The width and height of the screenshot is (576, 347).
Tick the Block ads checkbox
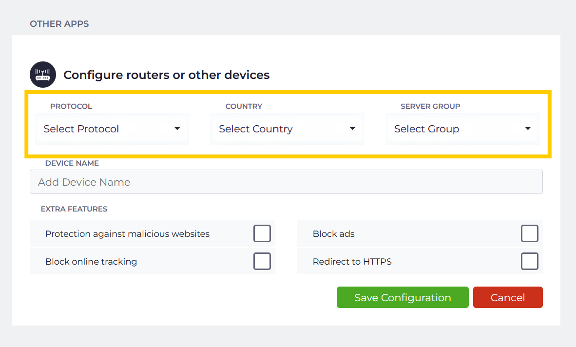tap(529, 233)
